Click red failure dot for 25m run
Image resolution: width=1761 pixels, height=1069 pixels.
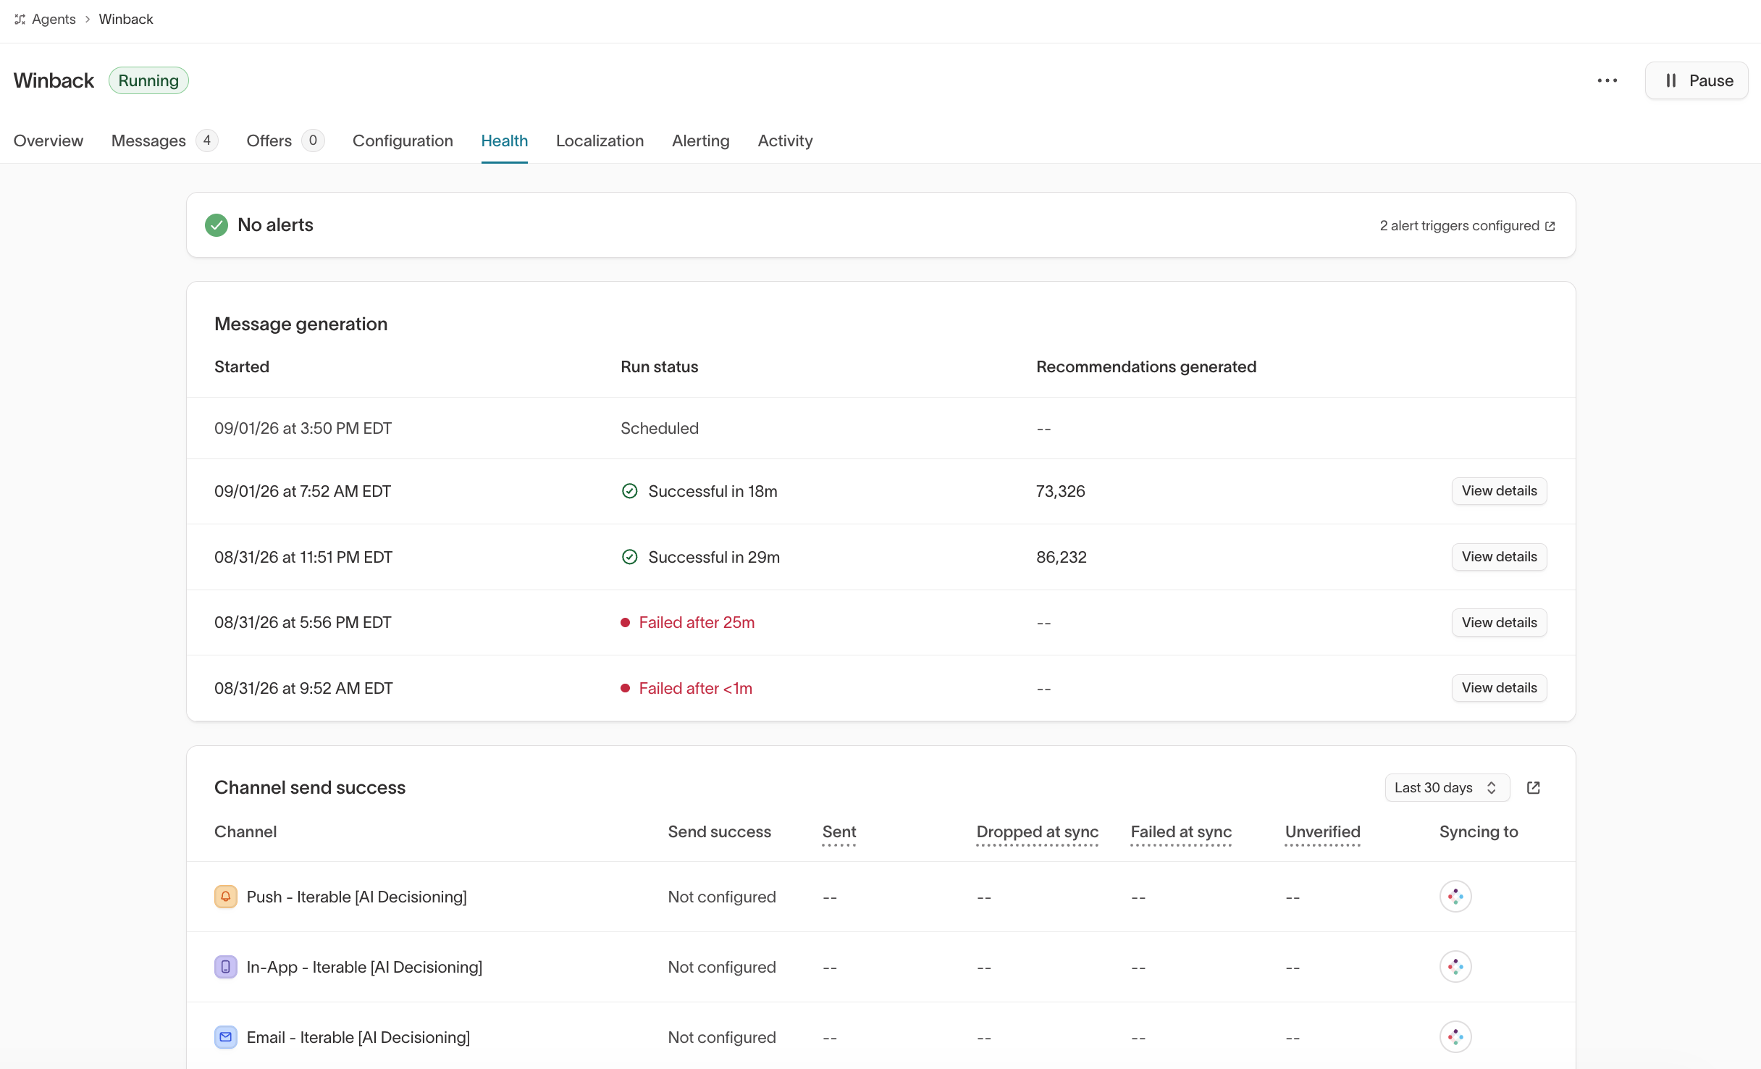[625, 623]
